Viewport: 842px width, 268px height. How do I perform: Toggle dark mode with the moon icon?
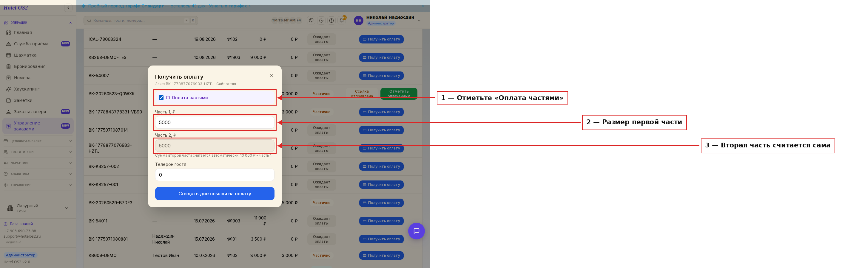click(x=321, y=21)
